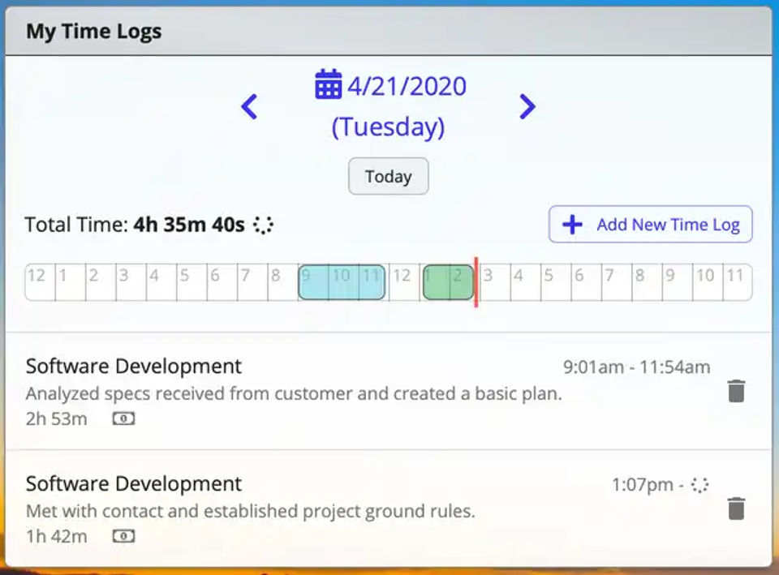This screenshot has width=779, height=575.
Task: Click description 'Analyzed specs received from customer'
Action: pos(190,394)
